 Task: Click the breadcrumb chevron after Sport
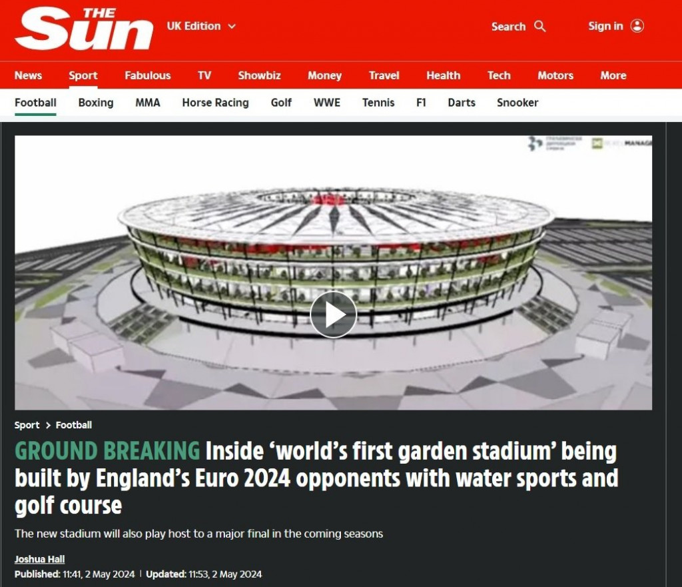[x=48, y=425]
